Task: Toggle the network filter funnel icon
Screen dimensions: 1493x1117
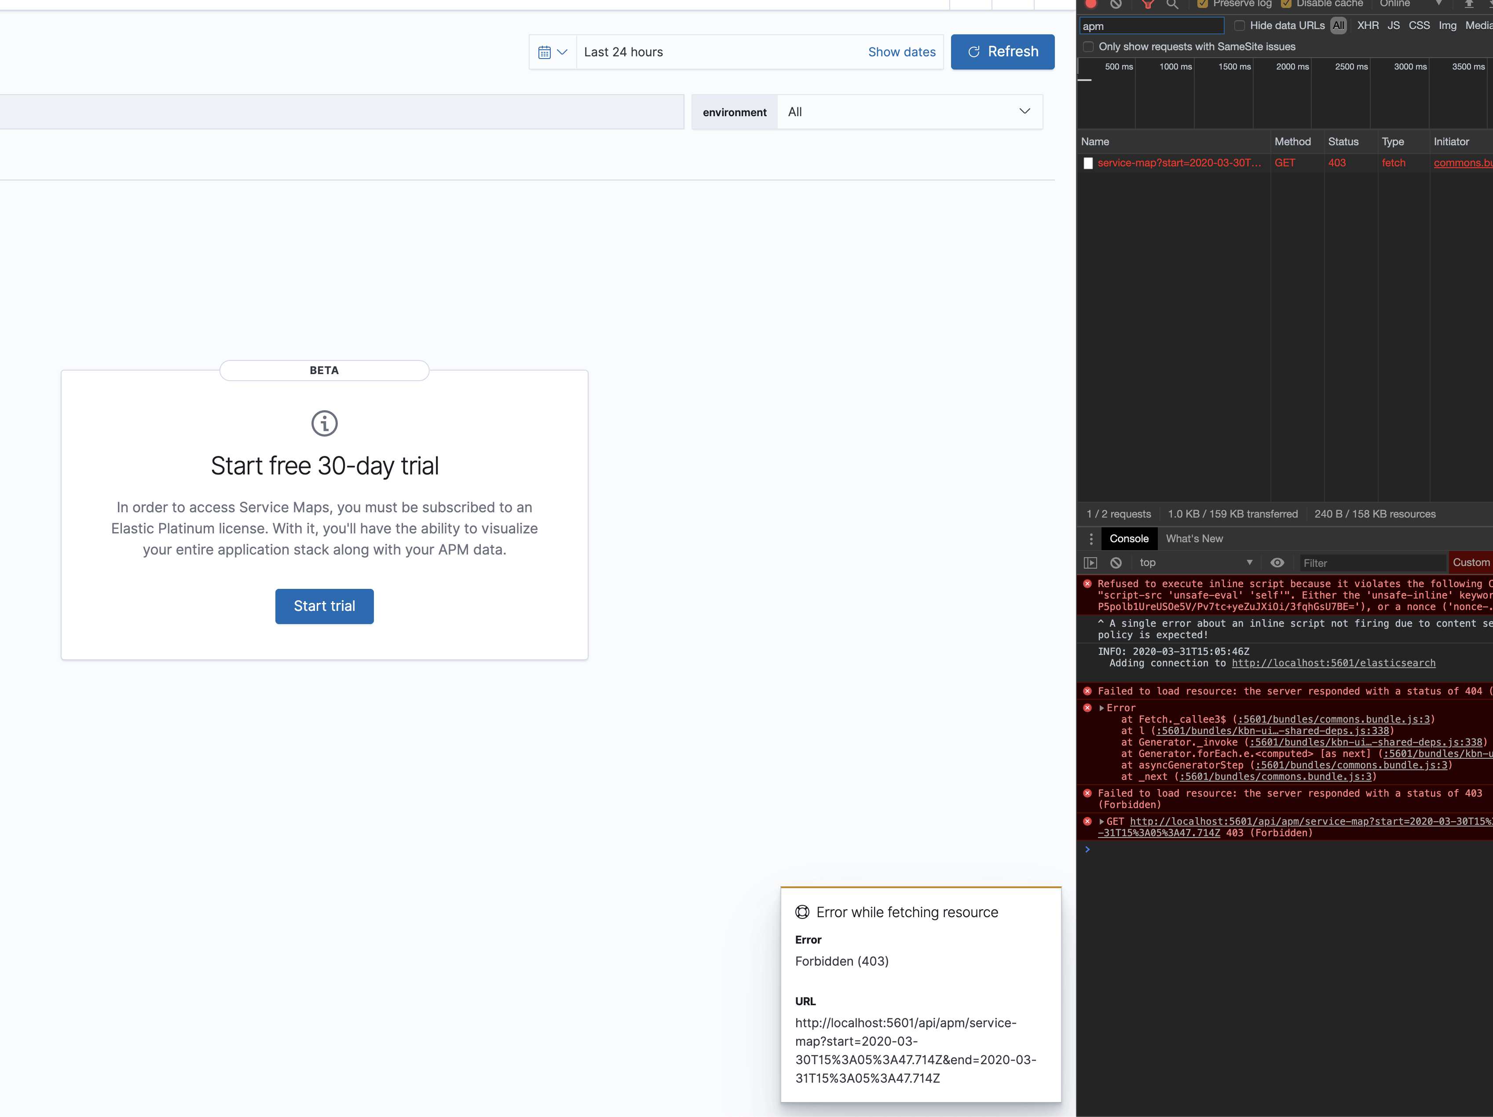Action: click(x=1147, y=4)
